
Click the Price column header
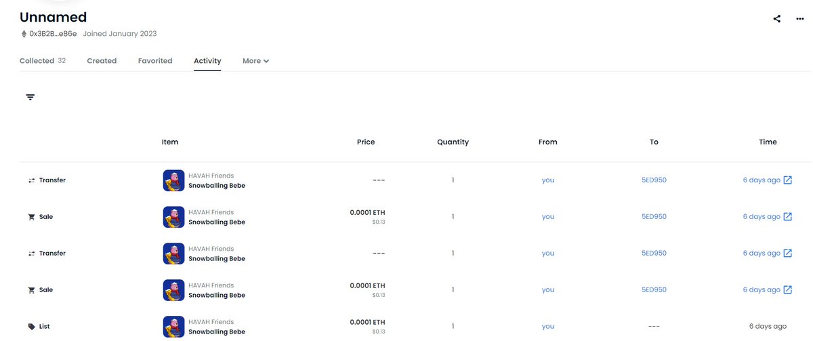(x=366, y=142)
